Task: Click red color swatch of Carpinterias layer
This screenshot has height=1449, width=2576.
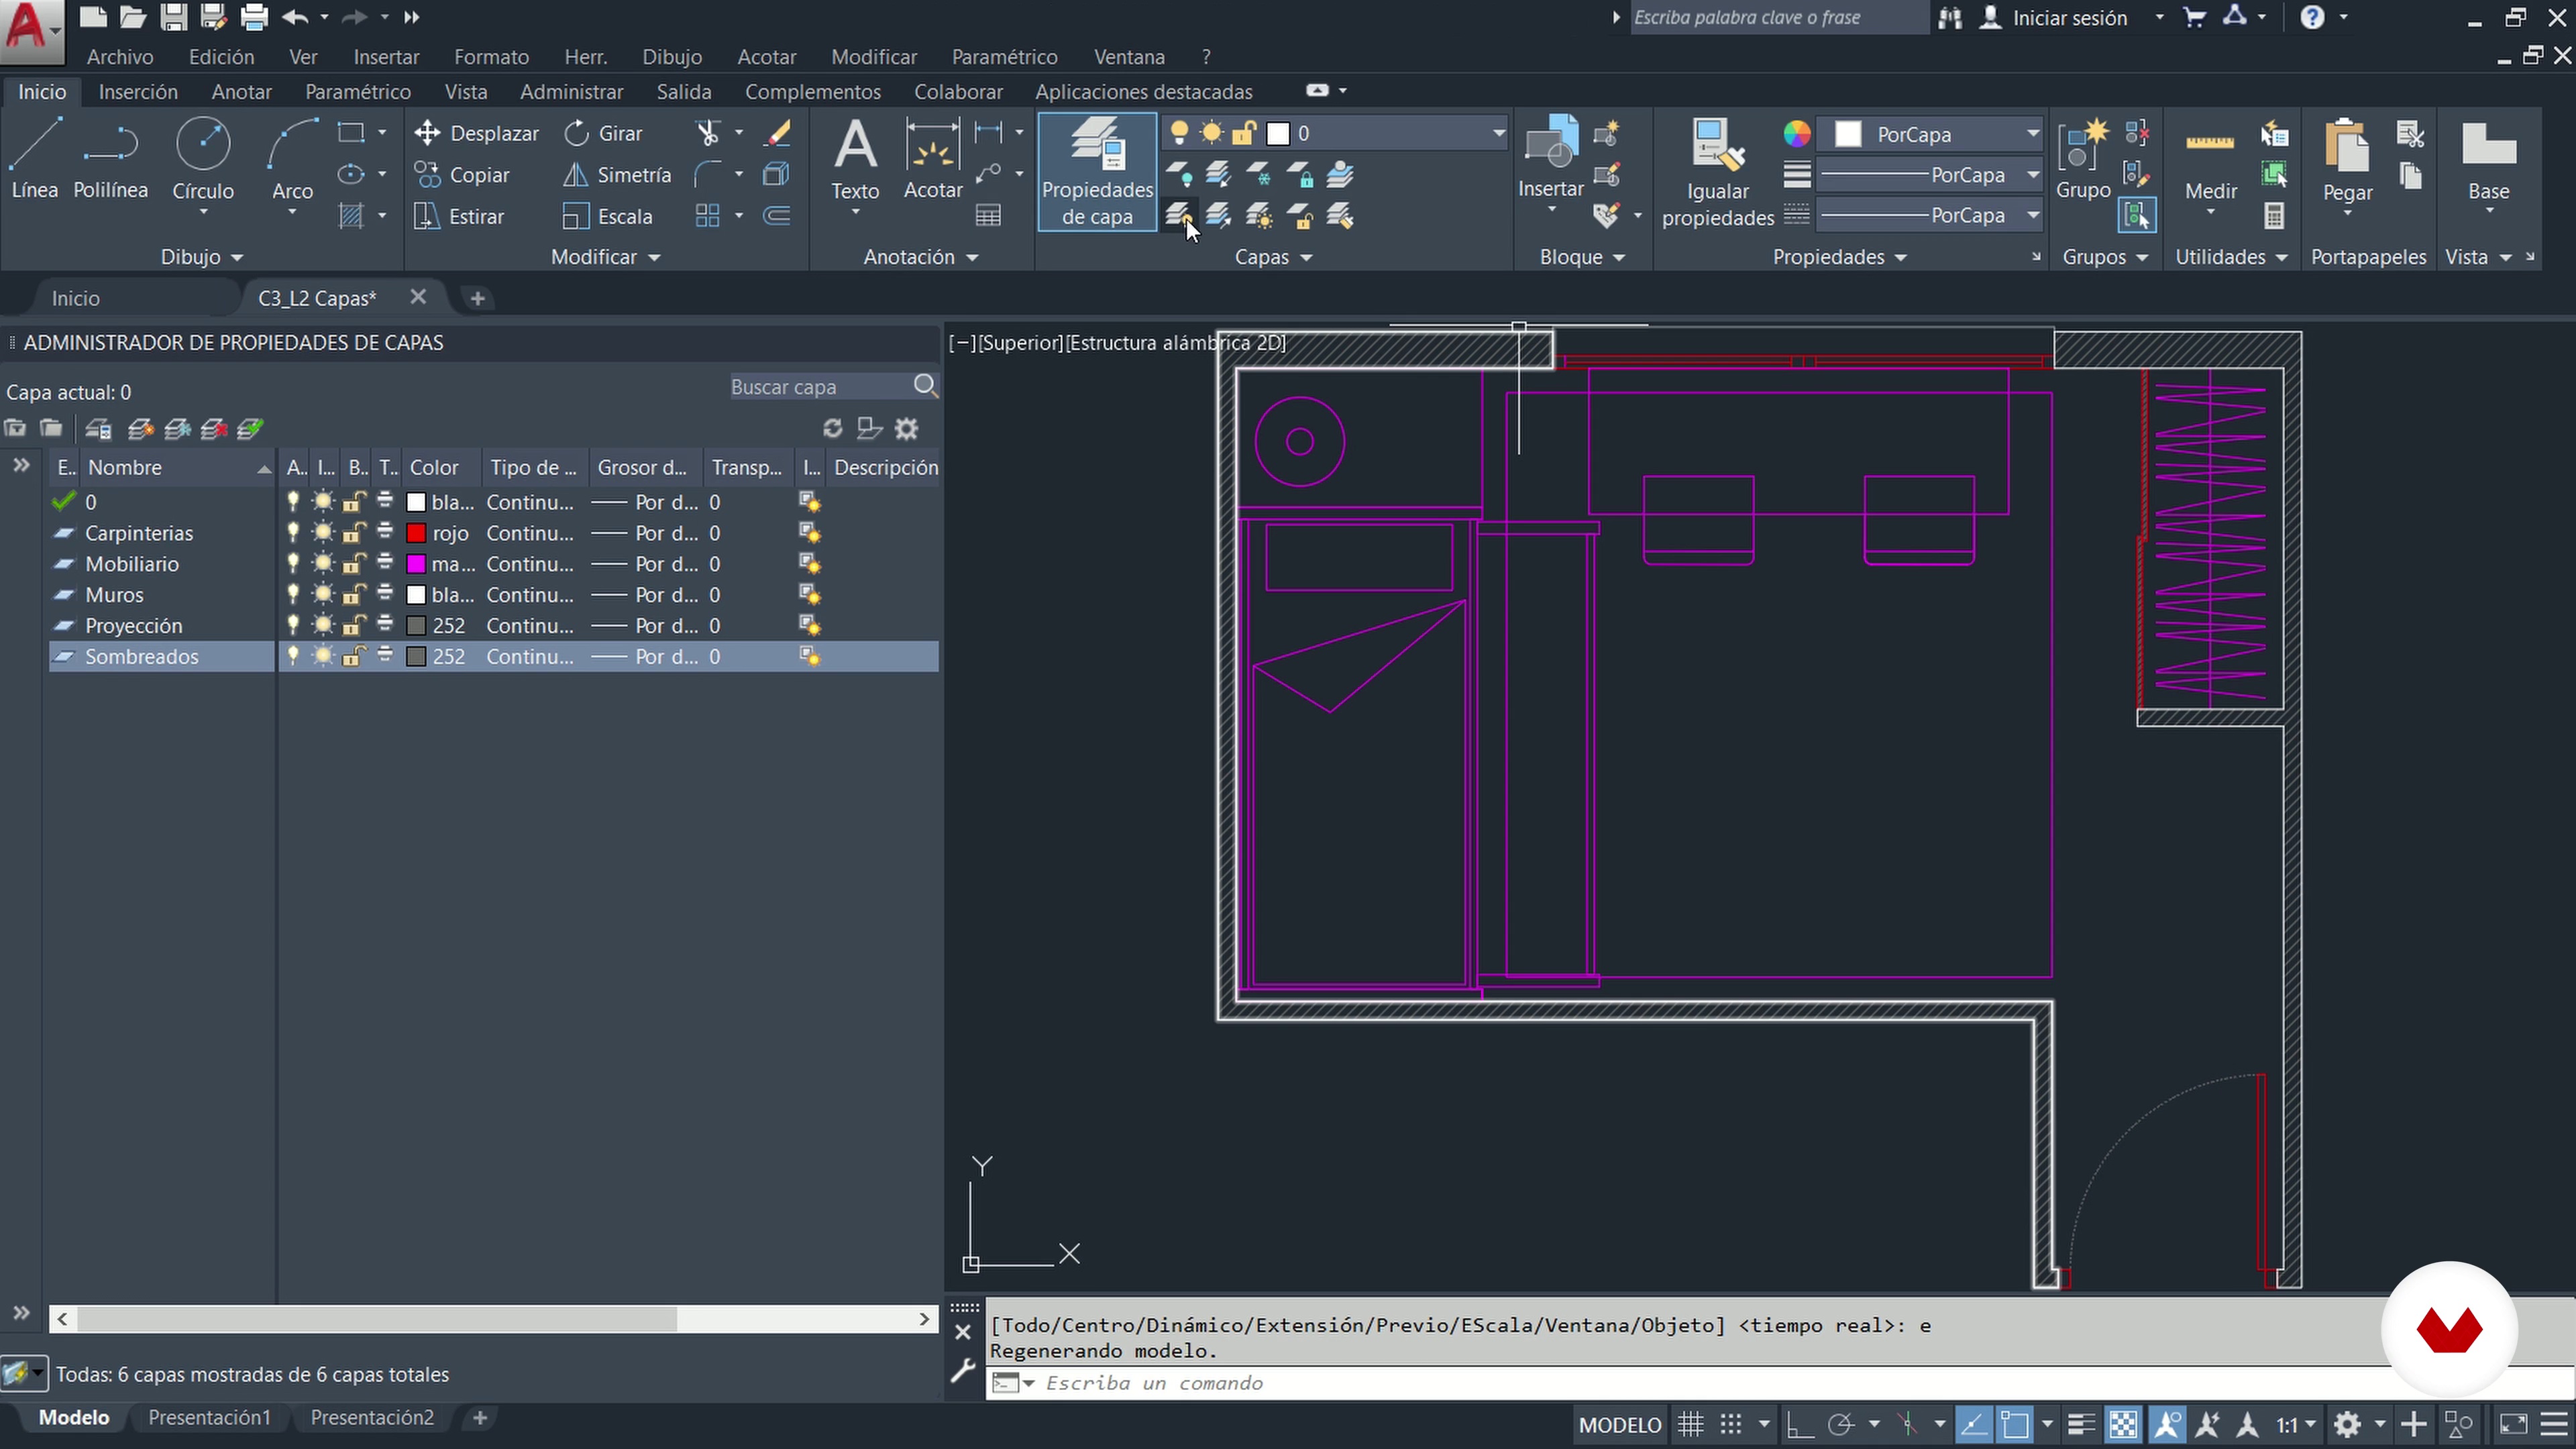Action: (x=416, y=533)
